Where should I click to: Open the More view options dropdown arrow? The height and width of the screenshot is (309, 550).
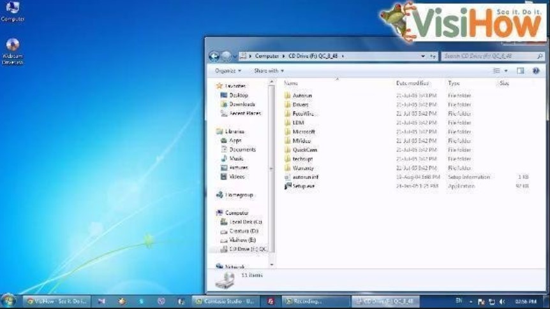pyautogui.click(x=506, y=71)
